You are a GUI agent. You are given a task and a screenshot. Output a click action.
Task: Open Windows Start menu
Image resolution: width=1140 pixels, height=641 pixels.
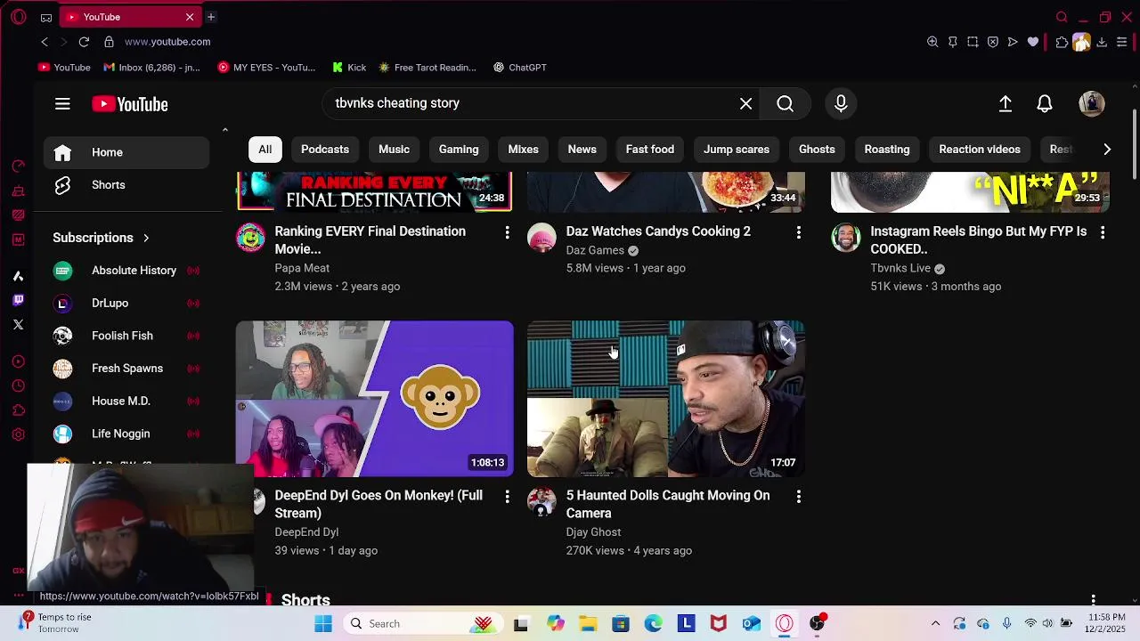click(x=323, y=623)
